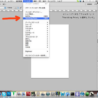The image size is (98, 98).
Task: Open the Terminal icon in the Dock
Action: pyautogui.click(x=72, y=94)
